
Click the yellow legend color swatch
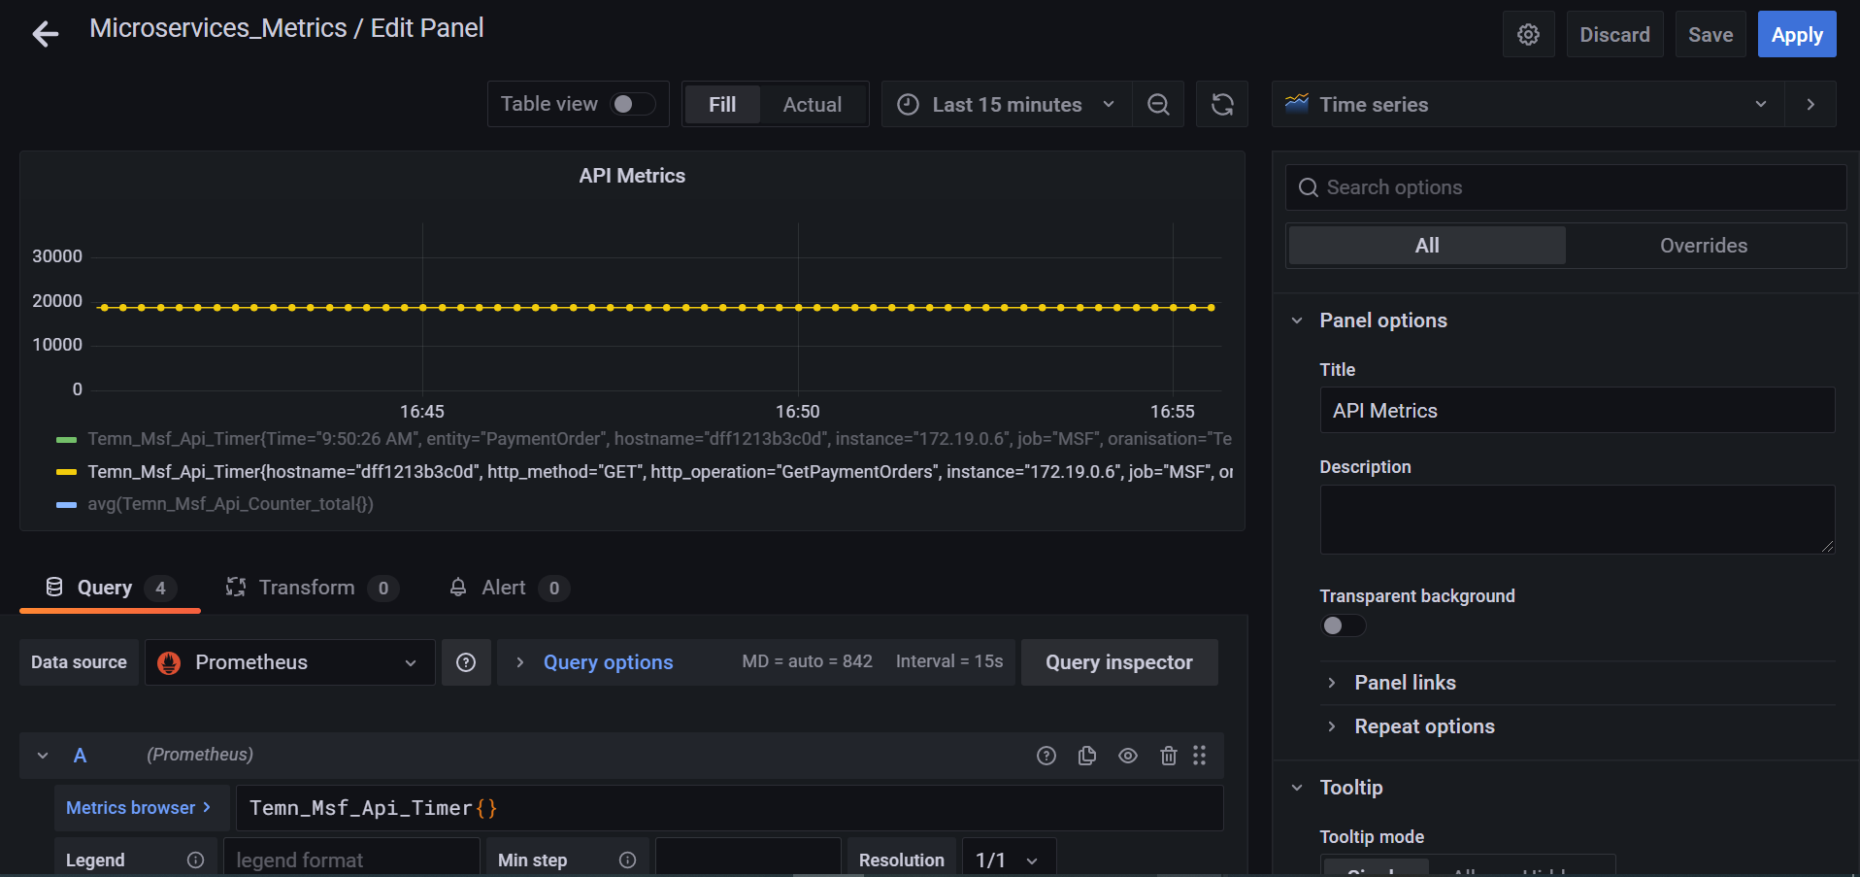(66, 472)
